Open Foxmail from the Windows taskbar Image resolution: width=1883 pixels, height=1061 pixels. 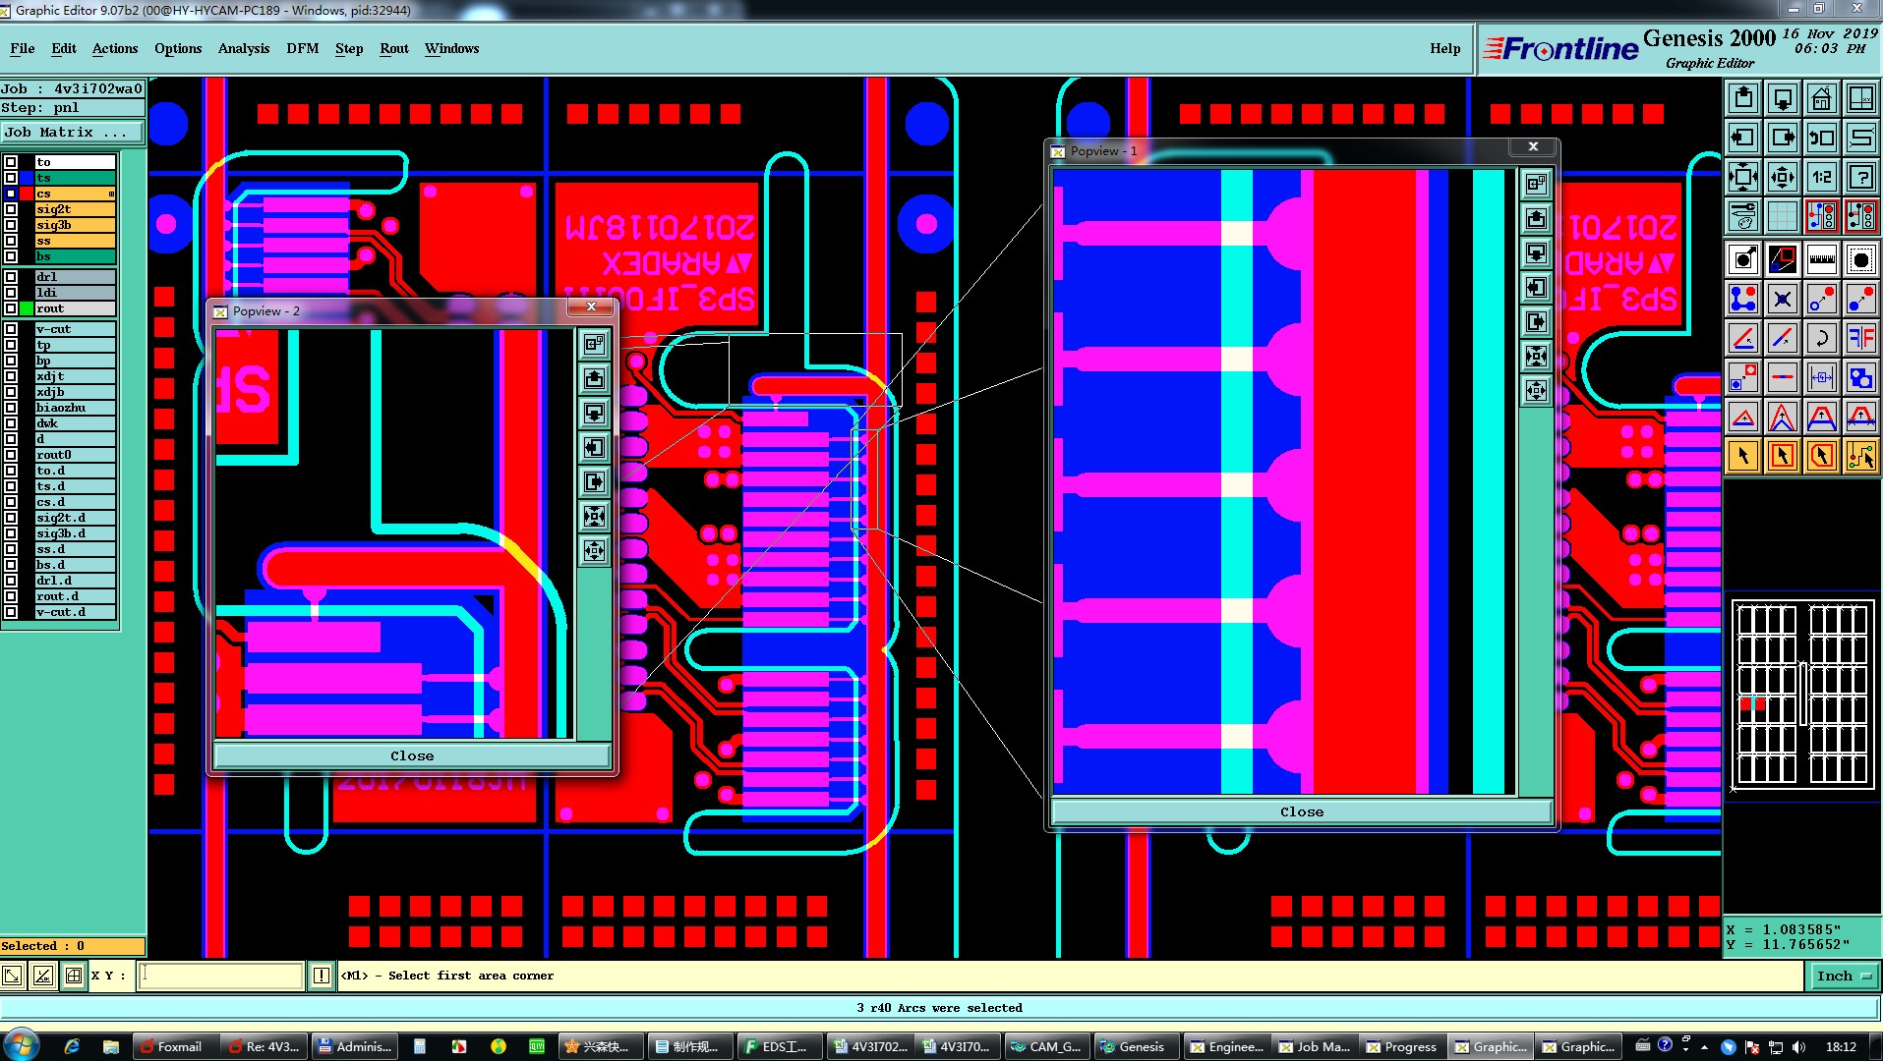point(174,1046)
